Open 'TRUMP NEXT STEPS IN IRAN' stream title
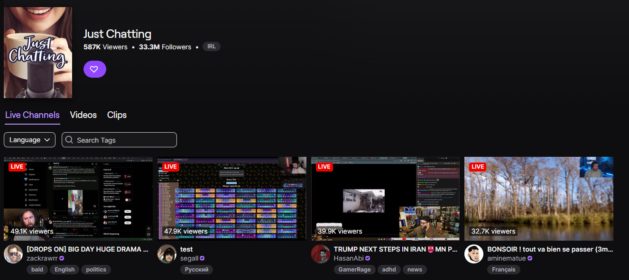629x280 pixels. pos(396,249)
